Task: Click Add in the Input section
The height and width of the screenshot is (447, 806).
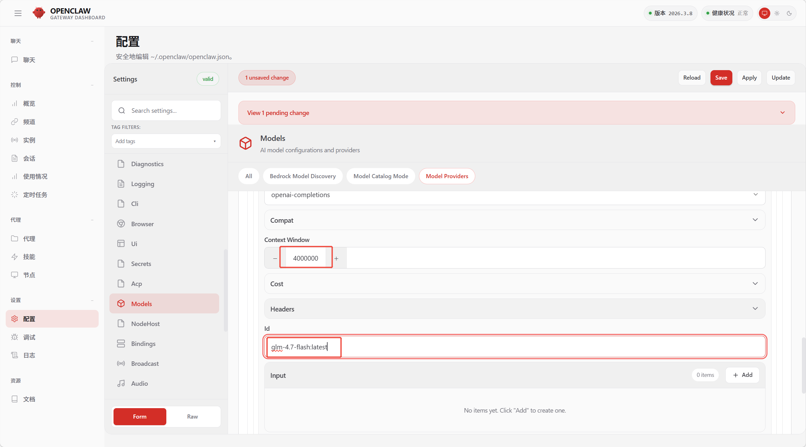Action: point(742,375)
